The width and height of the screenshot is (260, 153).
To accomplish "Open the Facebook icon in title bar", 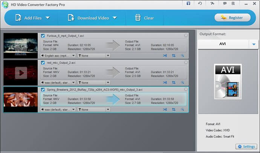I will click(188, 3).
